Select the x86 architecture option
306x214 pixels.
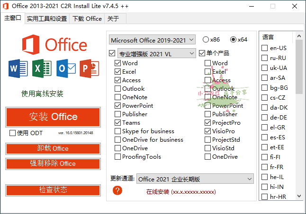point(206,39)
